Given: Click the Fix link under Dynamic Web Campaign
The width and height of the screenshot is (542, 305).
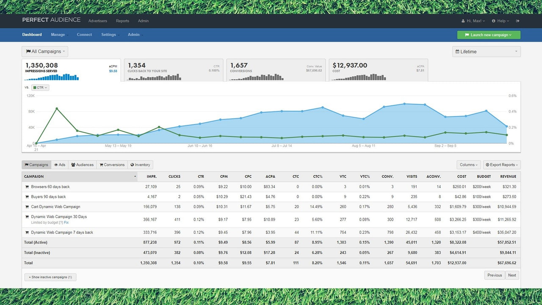Looking at the screenshot, I should pos(66,222).
